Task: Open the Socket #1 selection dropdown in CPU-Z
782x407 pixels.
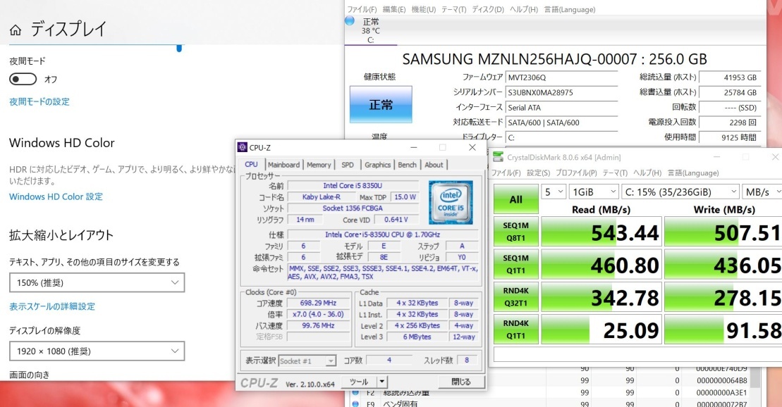Action: point(307,361)
